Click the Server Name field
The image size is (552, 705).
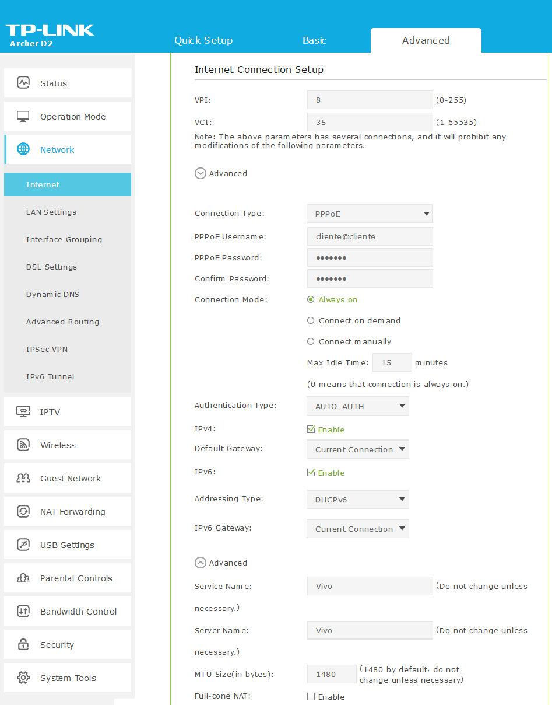click(x=370, y=630)
